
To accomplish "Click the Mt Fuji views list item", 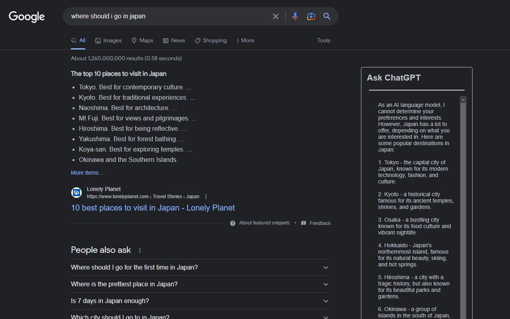I will coord(138,118).
